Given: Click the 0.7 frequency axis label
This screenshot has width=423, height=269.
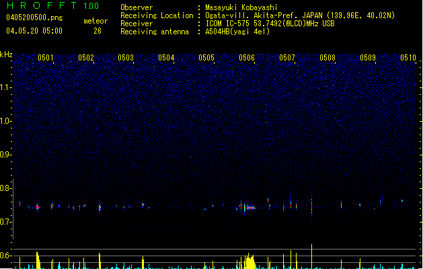Looking at the screenshot, I should (6, 222).
